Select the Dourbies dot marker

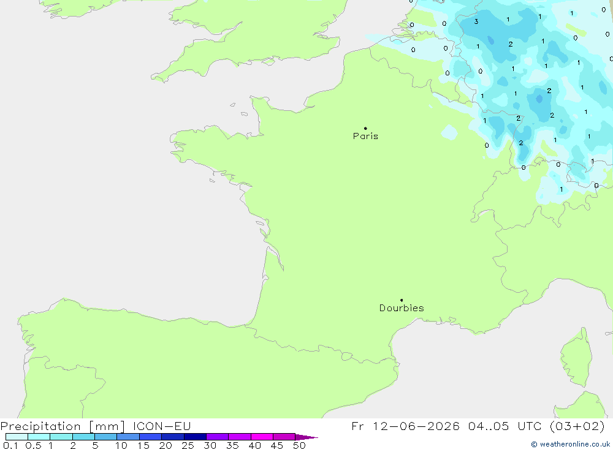coord(402,300)
